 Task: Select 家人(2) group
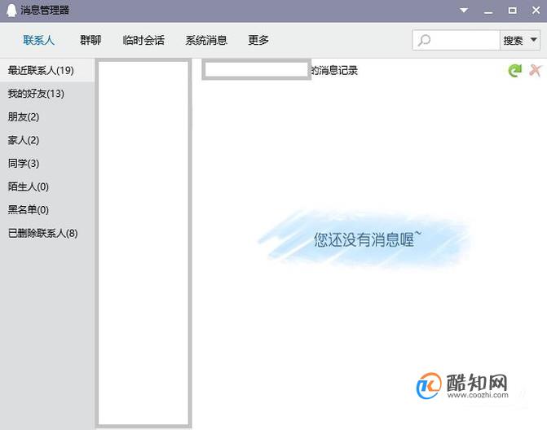pyautogui.click(x=47, y=140)
